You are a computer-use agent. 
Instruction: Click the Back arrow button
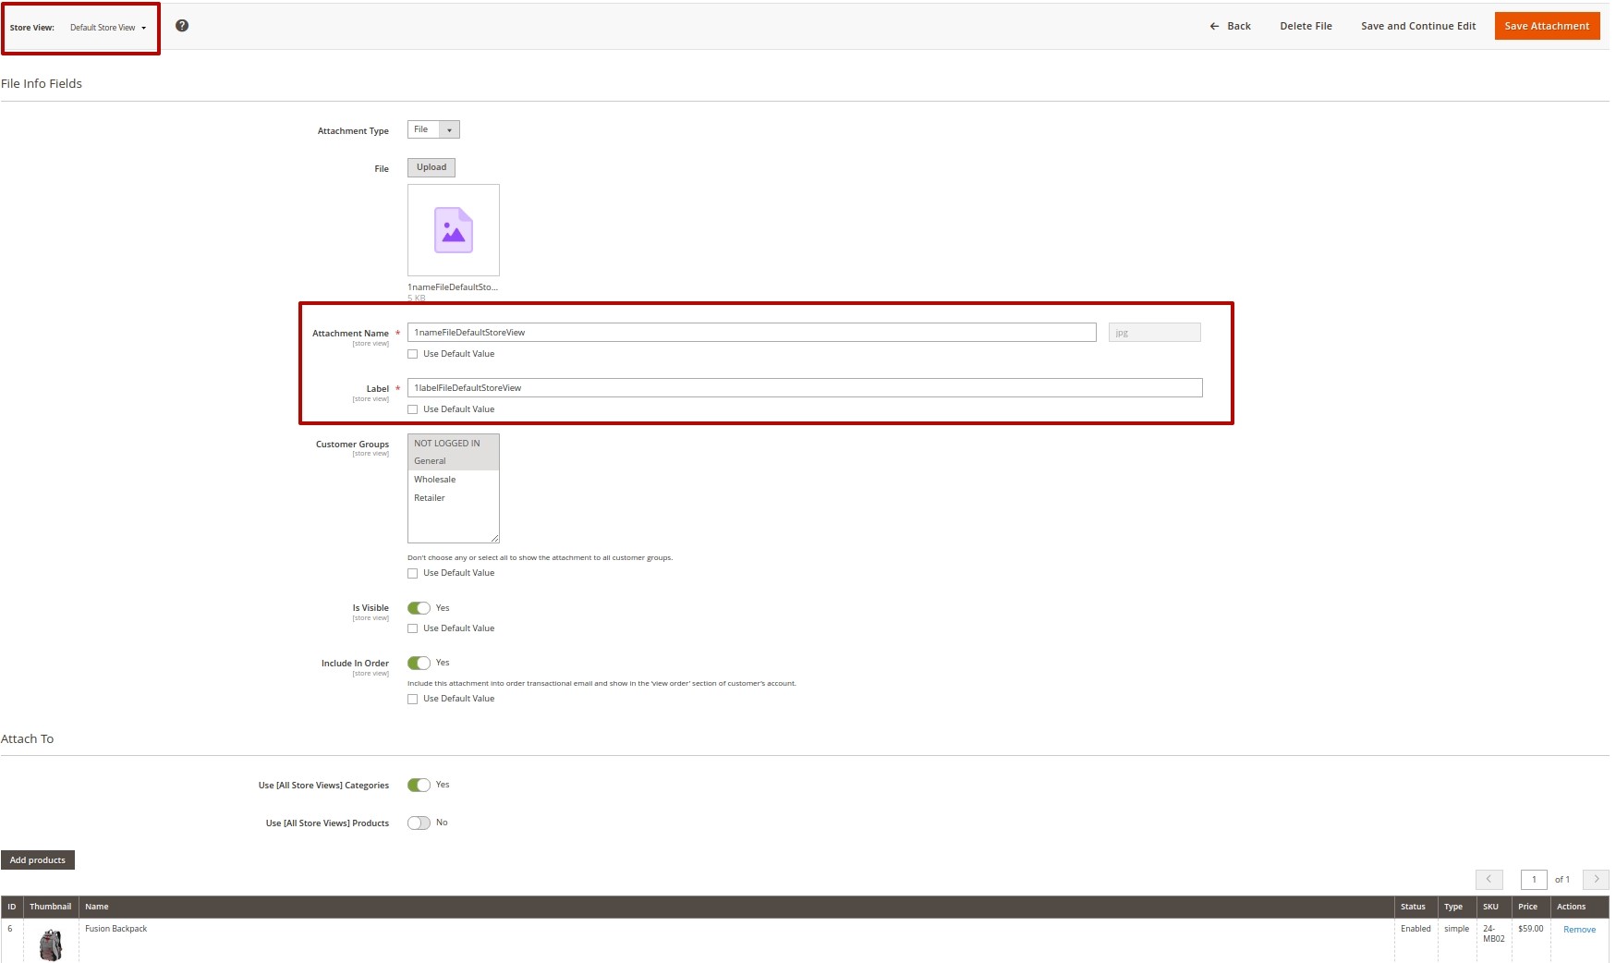click(x=1230, y=26)
